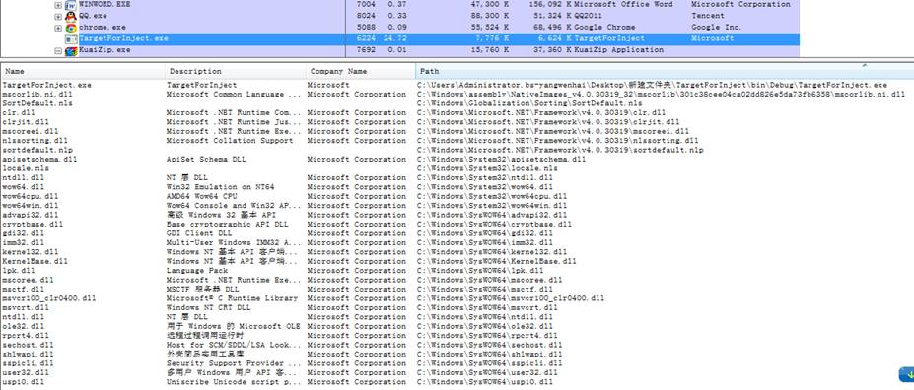Screen dimensions: 914x390
Task: Select the WINWORD.EXE process name
Action: click(105, 4)
